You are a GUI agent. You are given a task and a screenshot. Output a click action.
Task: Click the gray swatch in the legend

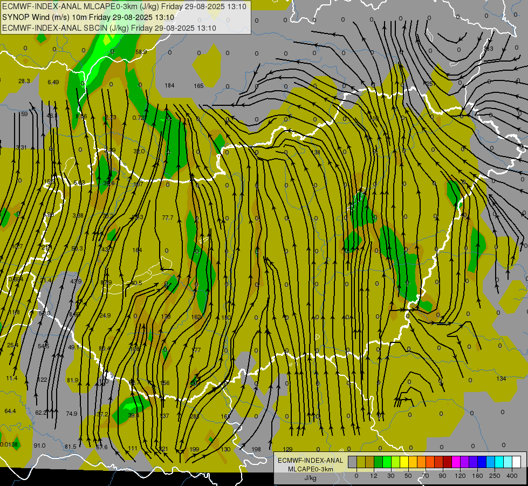coord(353,462)
